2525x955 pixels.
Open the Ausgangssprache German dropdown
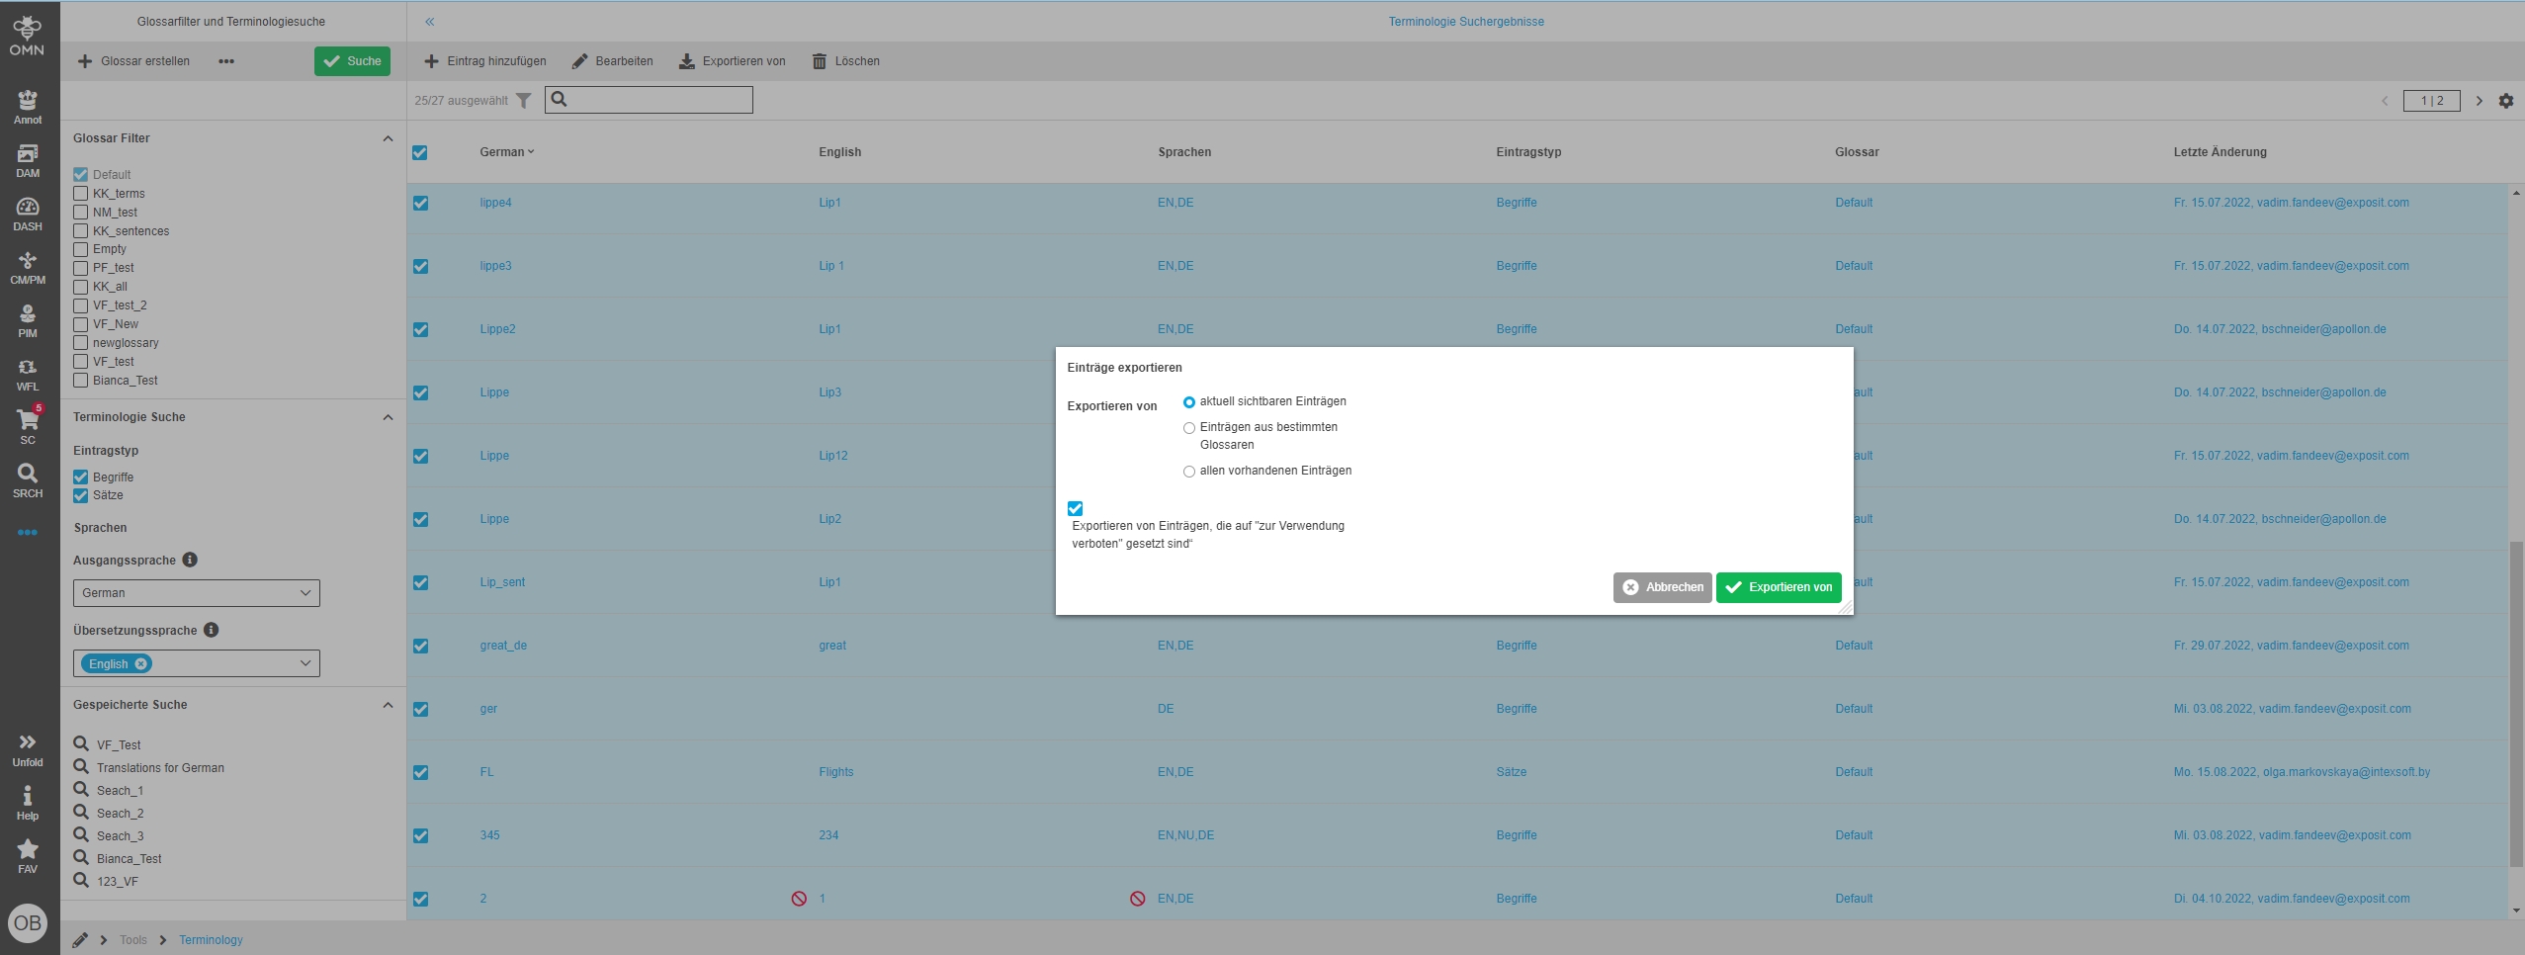click(x=196, y=593)
